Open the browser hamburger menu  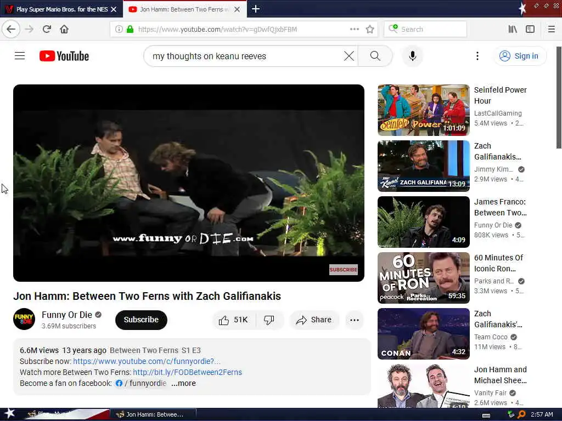click(x=551, y=29)
